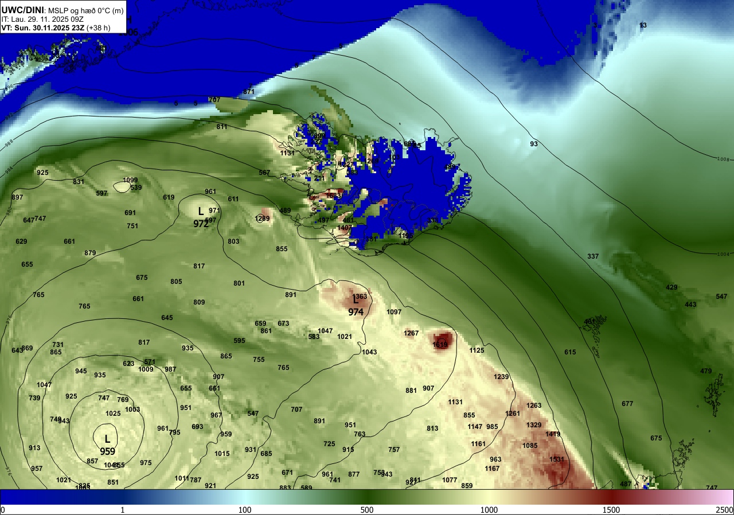Click the height value 1043

(x=369, y=352)
